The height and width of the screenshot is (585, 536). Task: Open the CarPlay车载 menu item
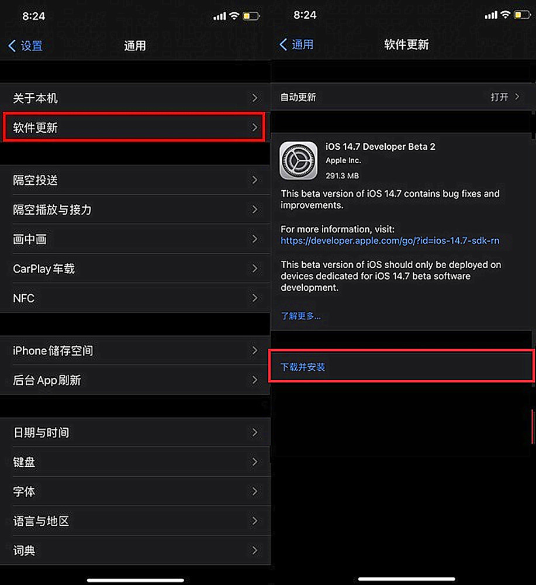pyautogui.click(x=135, y=269)
